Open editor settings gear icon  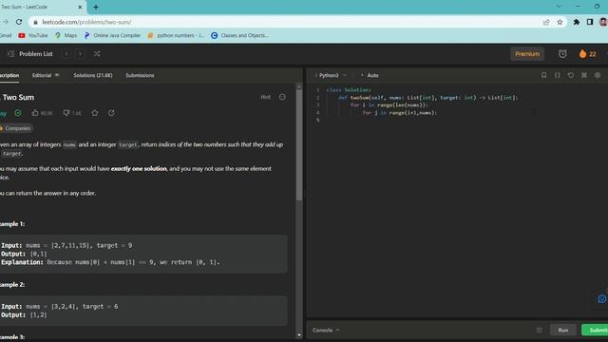(x=598, y=75)
